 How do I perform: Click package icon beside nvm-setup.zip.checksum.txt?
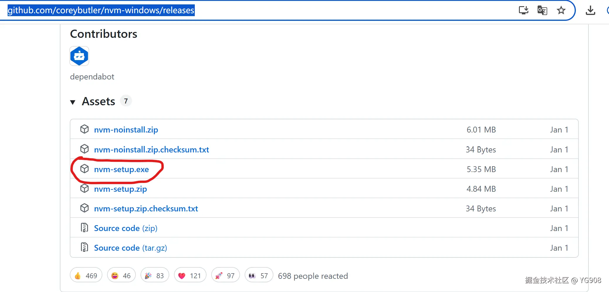[x=84, y=208]
